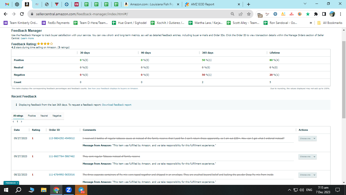Open Martha Lara / Karja... bookmark

206,23
